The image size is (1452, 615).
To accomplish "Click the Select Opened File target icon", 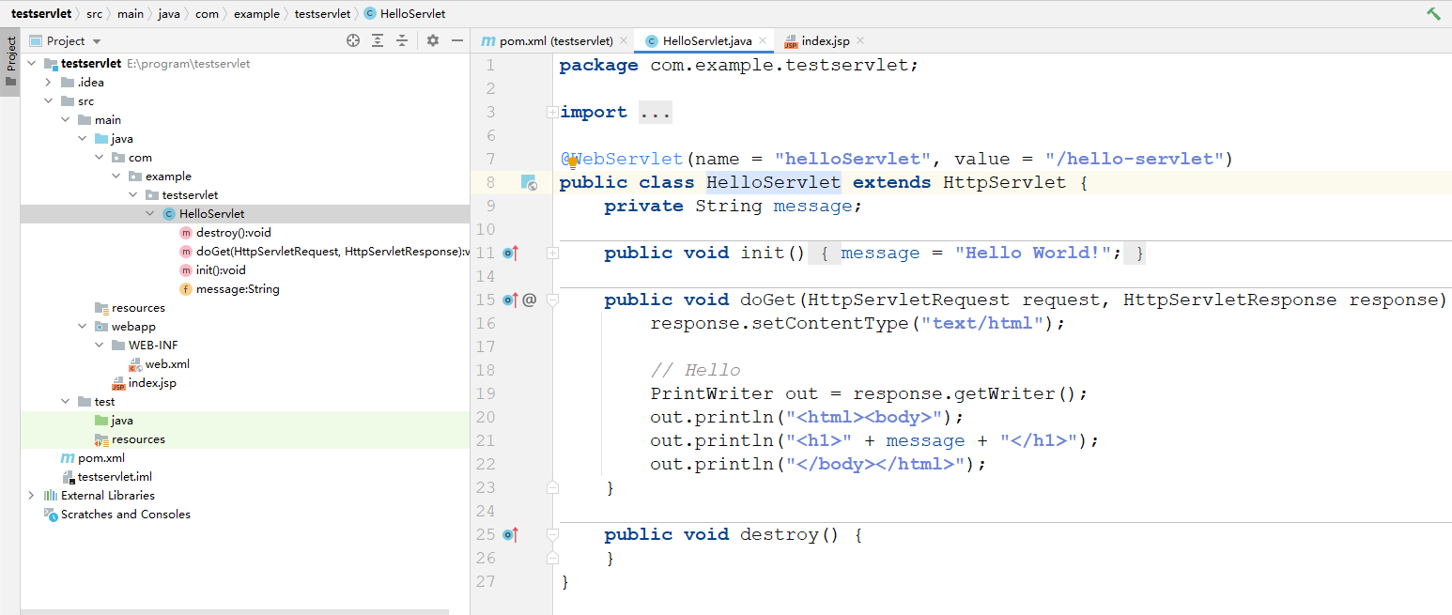I will tap(353, 40).
